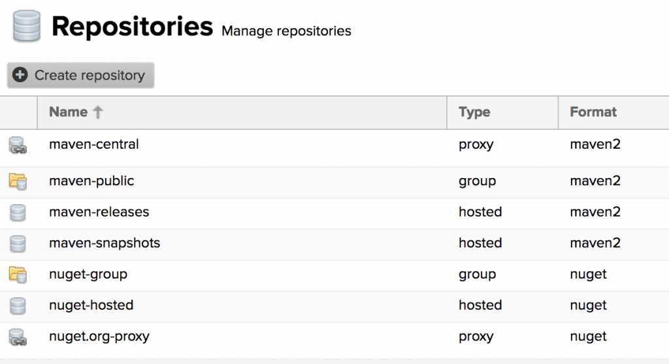This screenshot has width=669, height=364.
Task: Sort by the Type column header
Action: (x=474, y=112)
